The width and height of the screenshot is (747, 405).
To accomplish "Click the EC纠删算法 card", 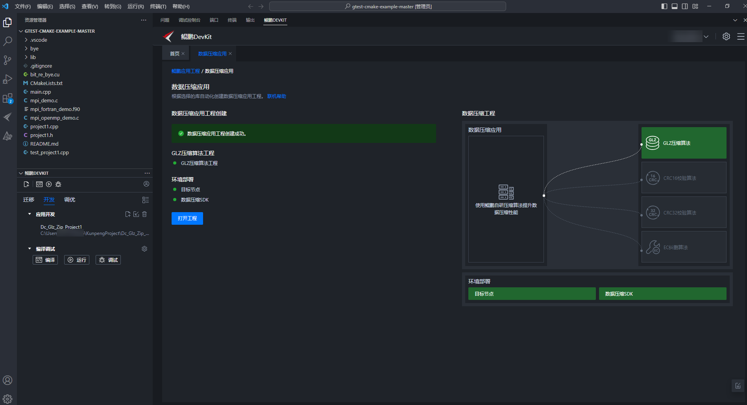I will click(x=684, y=247).
